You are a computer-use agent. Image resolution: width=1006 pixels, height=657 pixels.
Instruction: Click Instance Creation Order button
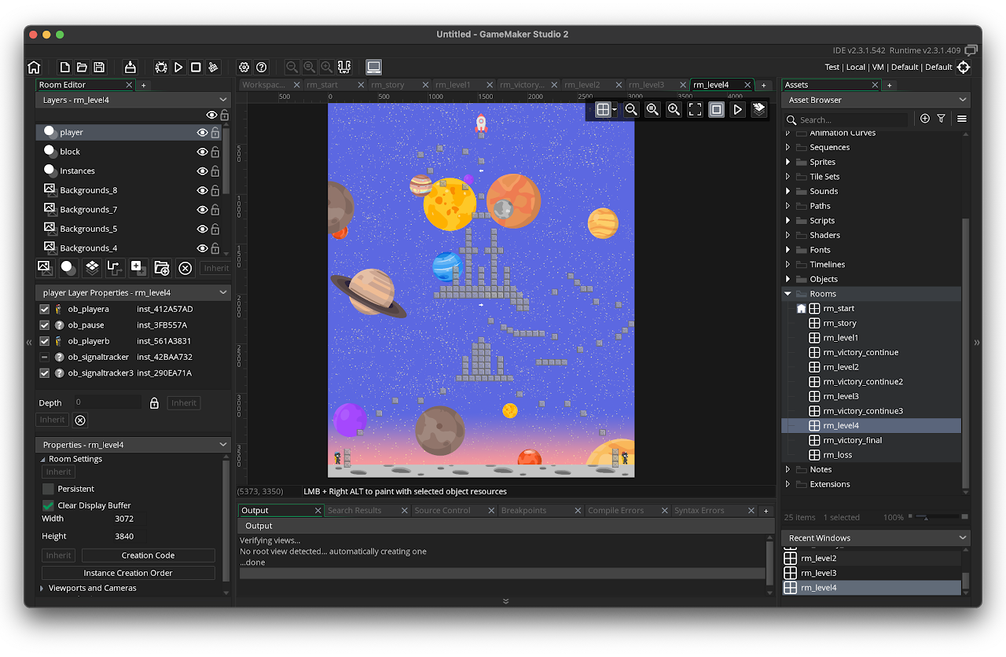pos(128,573)
